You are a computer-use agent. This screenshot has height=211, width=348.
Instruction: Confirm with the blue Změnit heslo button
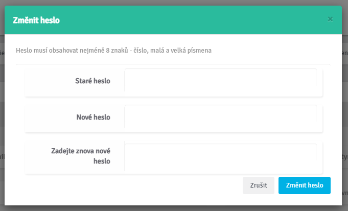click(305, 185)
